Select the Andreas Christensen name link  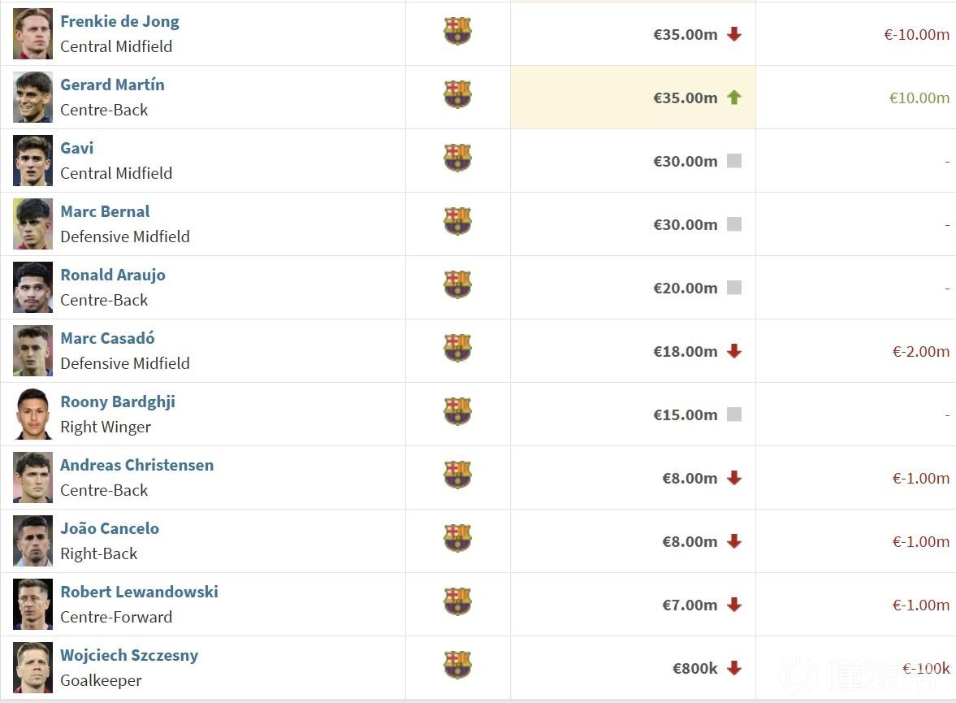tap(137, 465)
